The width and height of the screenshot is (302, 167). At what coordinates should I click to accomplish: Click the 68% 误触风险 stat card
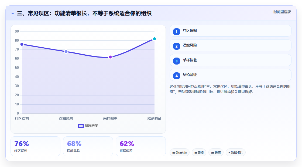point(88,147)
